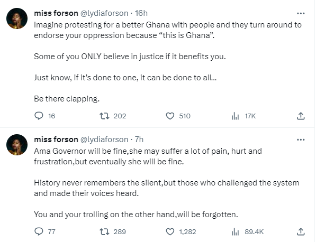Share the 'better Ghana' protest tweet
Viewport: 325px width, 242px height.
(301, 116)
